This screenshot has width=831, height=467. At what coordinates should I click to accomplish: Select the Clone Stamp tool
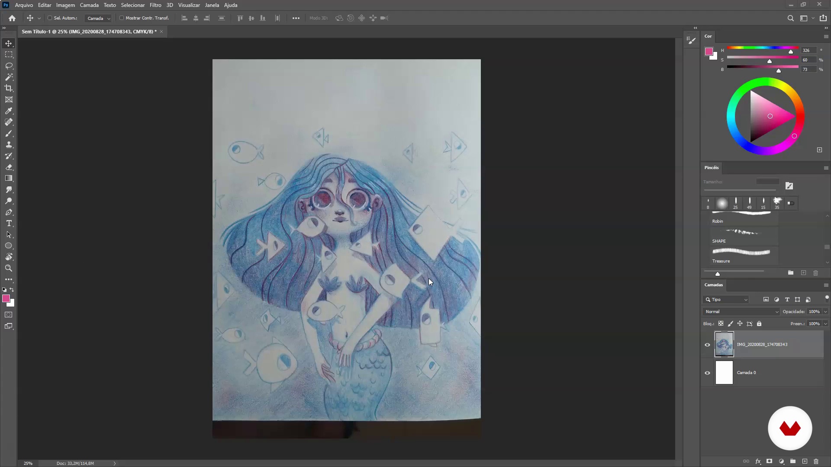(9, 144)
